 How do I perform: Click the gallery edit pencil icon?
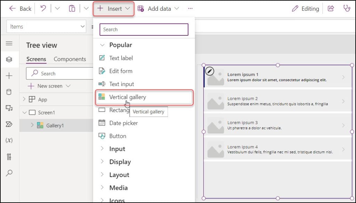coord(210,71)
